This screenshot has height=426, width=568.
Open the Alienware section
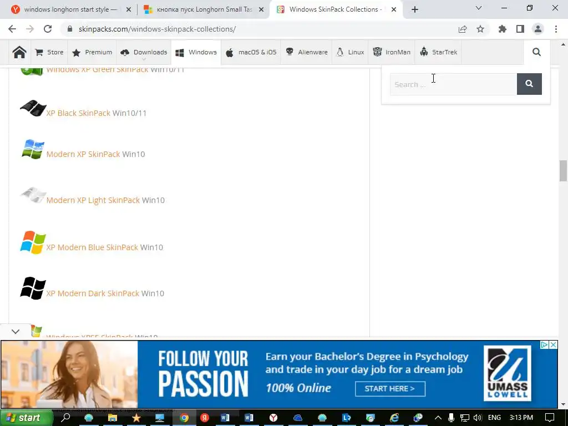click(x=306, y=52)
